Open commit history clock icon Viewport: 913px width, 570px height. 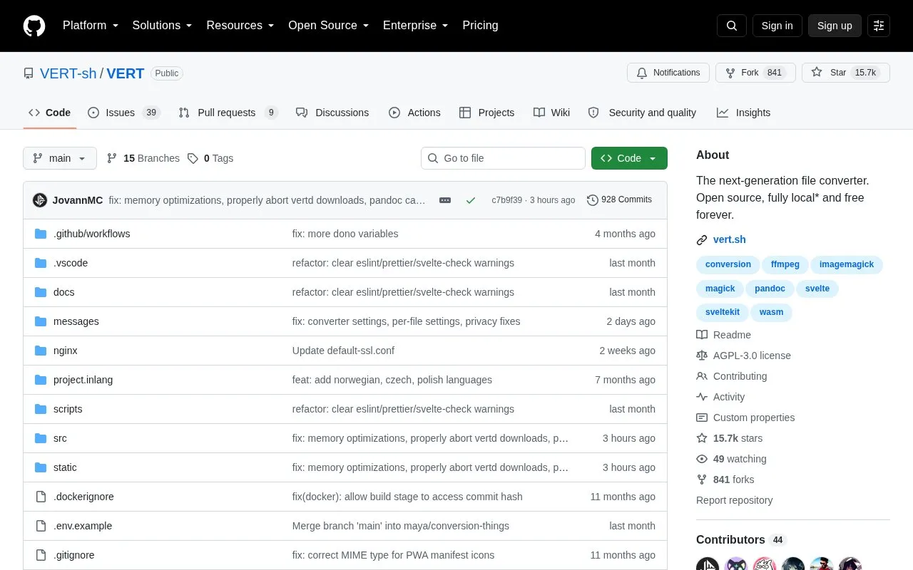(x=592, y=200)
